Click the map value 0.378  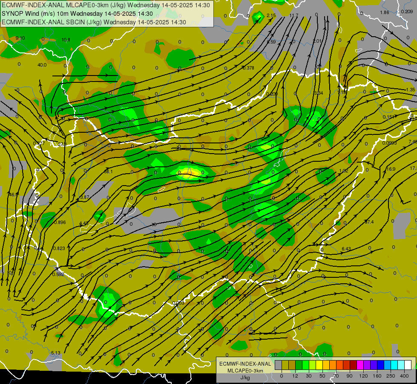[x=248, y=68]
